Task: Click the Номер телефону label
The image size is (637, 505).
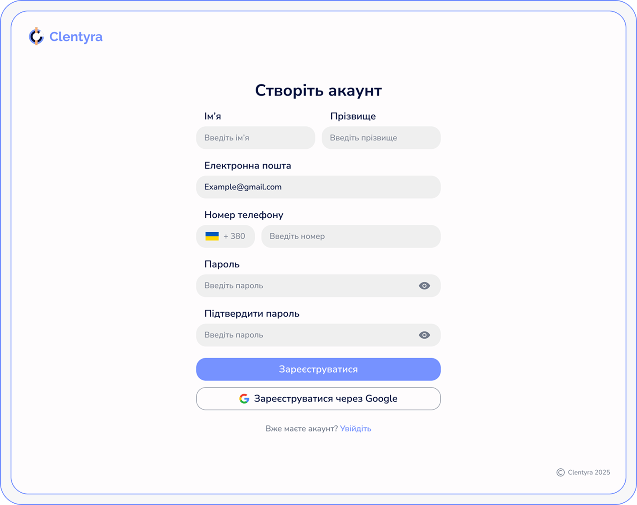Action: pyautogui.click(x=244, y=215)
